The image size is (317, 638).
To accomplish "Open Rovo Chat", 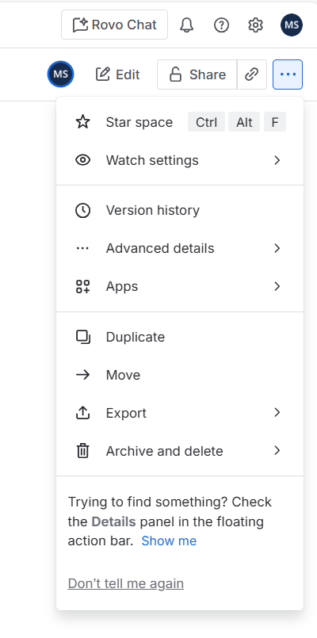I will [114, 25].
